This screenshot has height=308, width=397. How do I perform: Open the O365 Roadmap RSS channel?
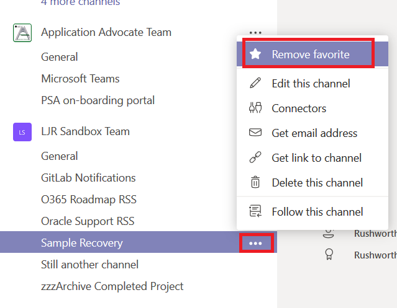pos(88,200)
